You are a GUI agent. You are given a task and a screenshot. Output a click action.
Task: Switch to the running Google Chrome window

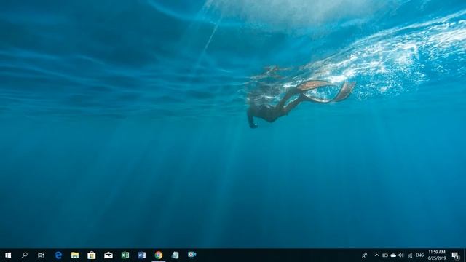(159, 255)
